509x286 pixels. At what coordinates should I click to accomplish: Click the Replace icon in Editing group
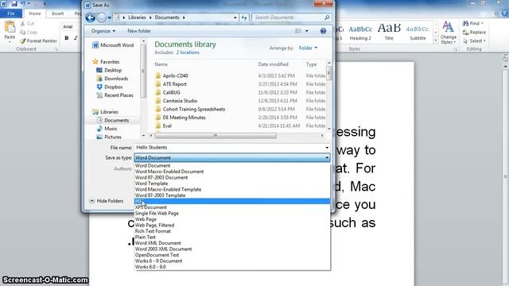tap(465, 32)
